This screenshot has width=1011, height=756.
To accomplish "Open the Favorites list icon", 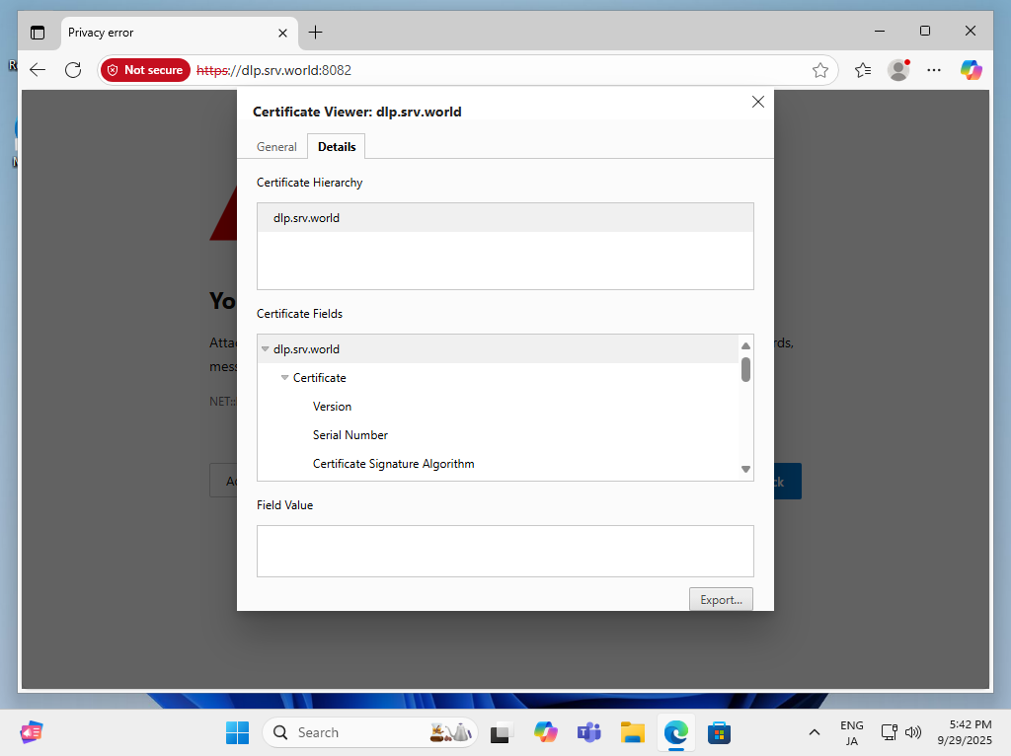I will point(863,70).
